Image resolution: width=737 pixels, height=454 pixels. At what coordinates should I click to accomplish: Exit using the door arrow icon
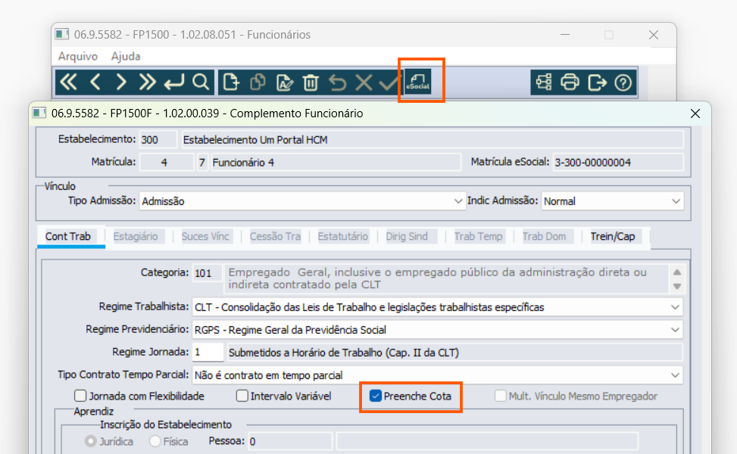point(597,82)
